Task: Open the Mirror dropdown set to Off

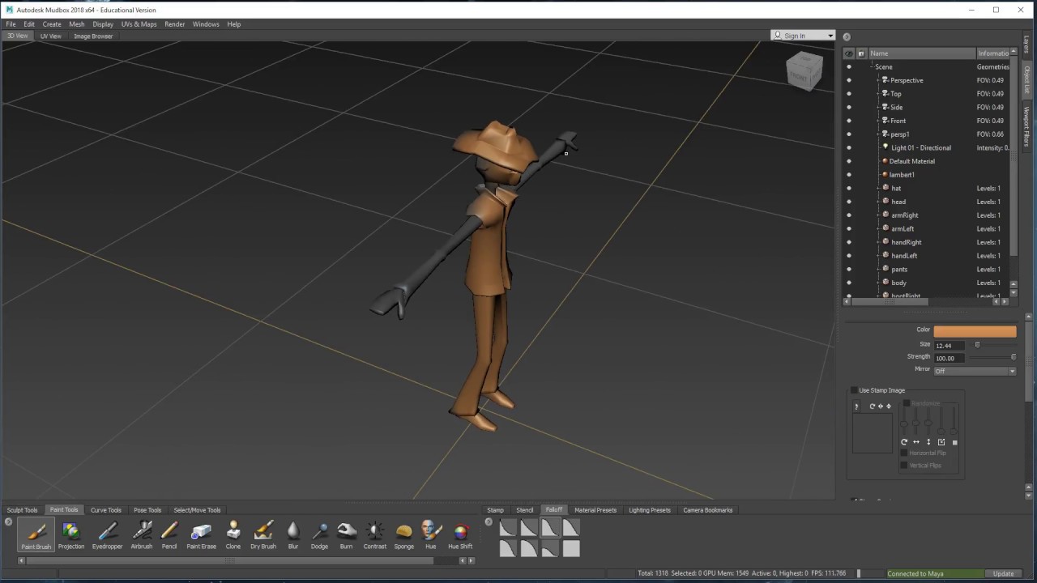Action: (975, 371)
